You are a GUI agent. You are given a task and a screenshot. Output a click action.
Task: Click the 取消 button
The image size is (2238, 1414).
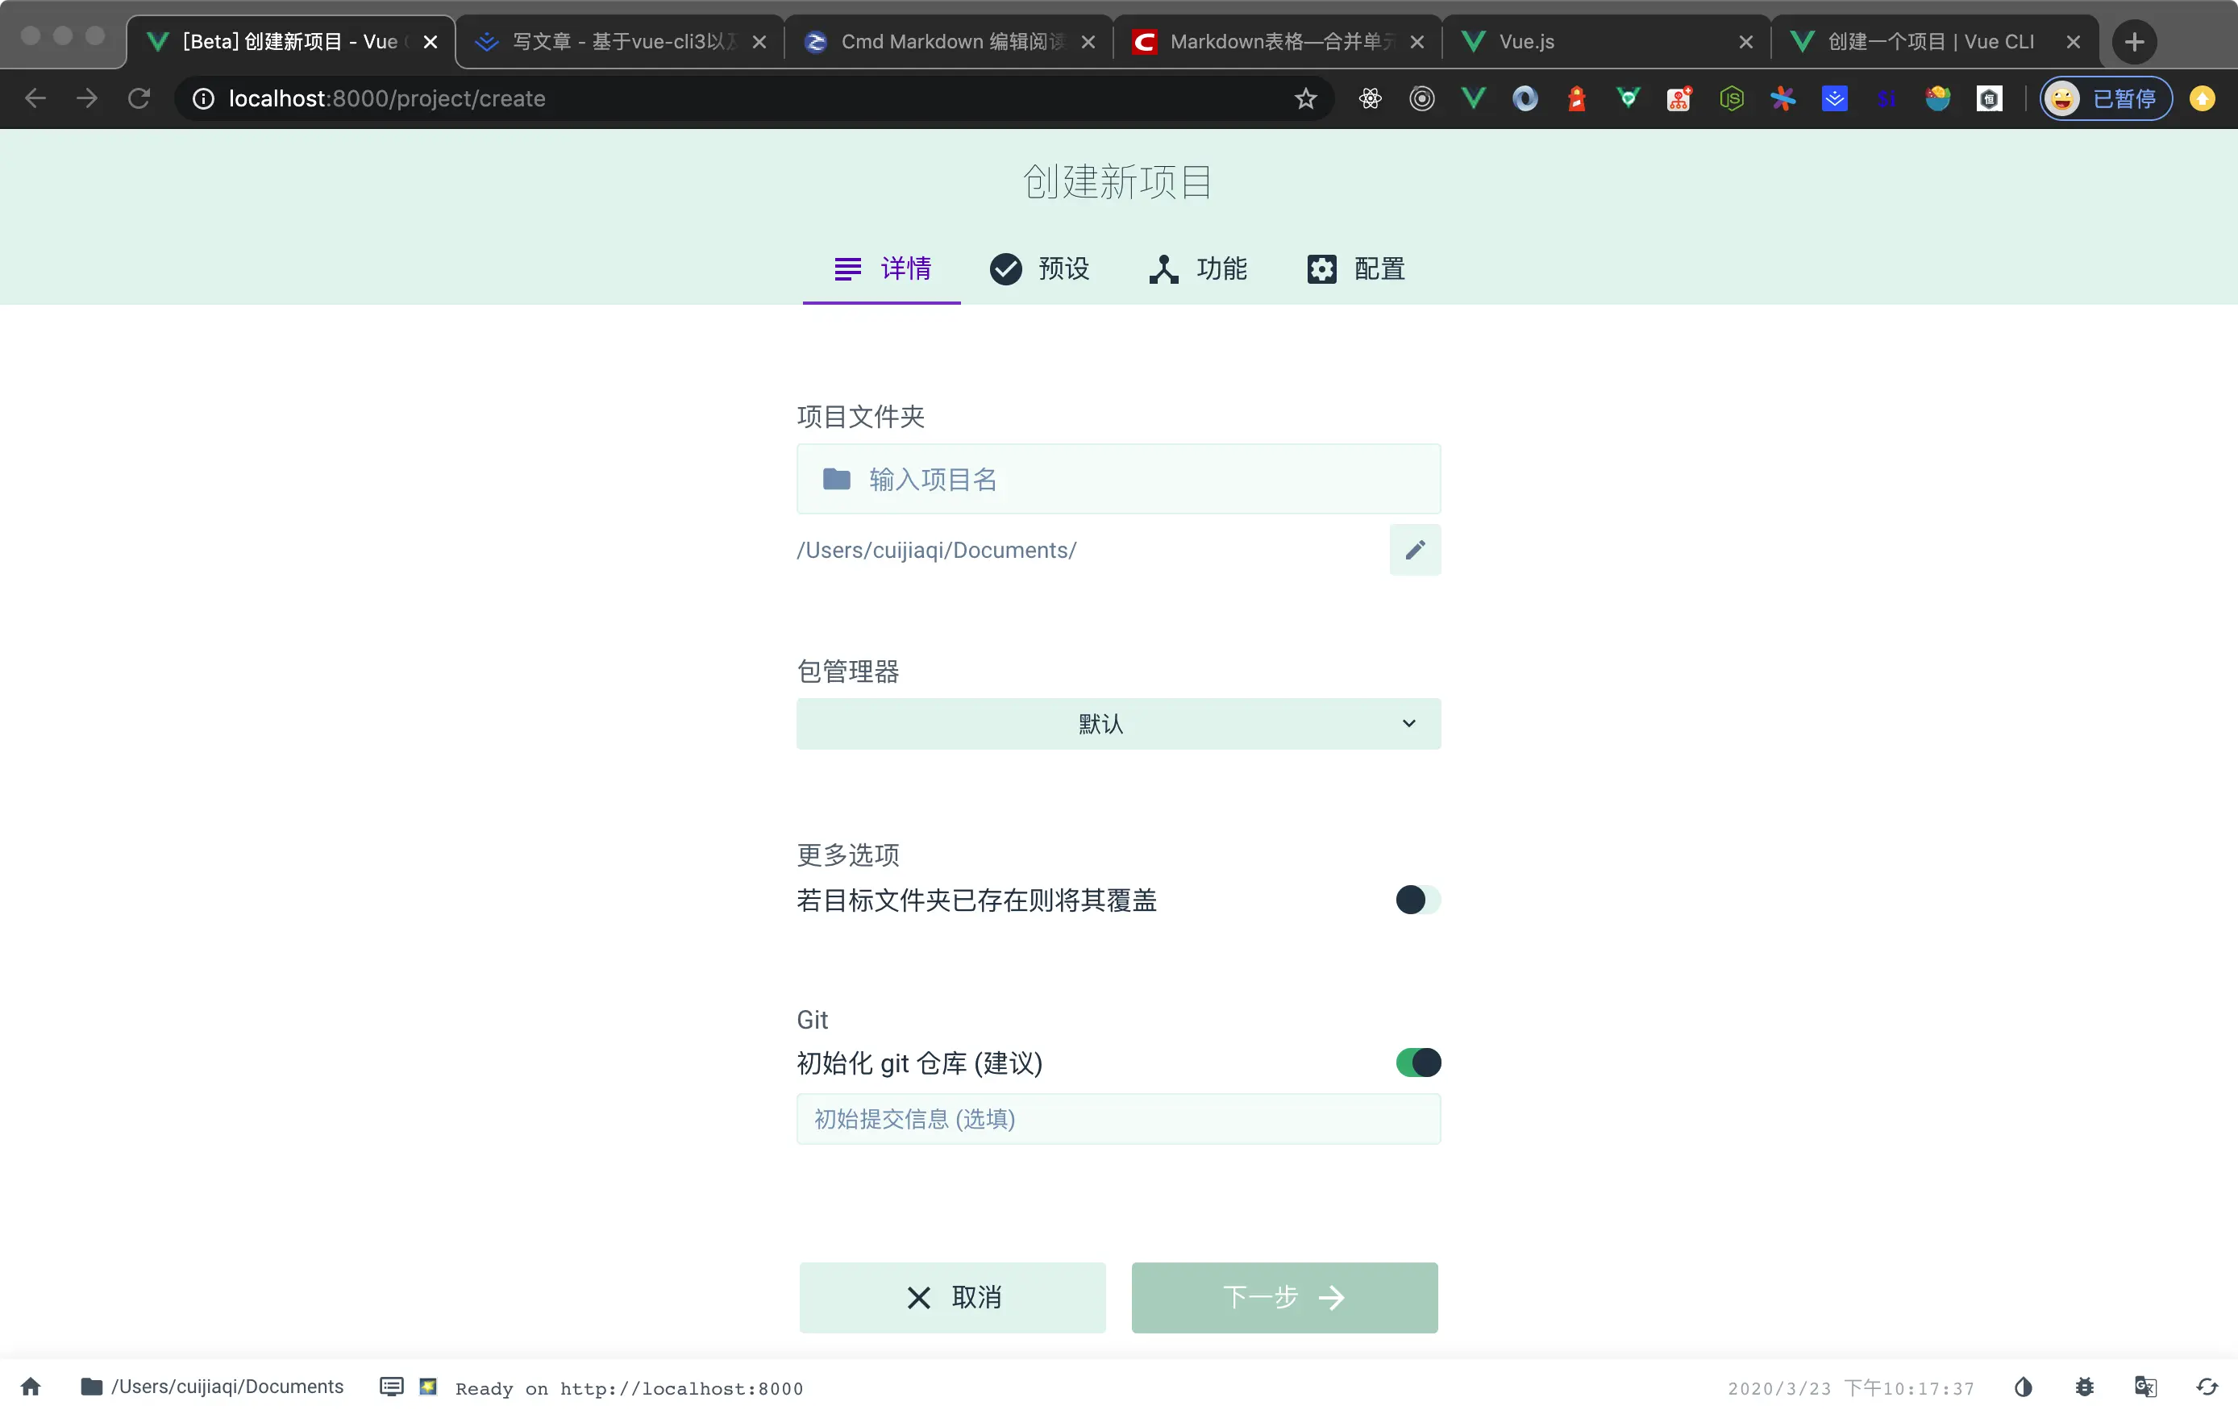click(951, 1297)
